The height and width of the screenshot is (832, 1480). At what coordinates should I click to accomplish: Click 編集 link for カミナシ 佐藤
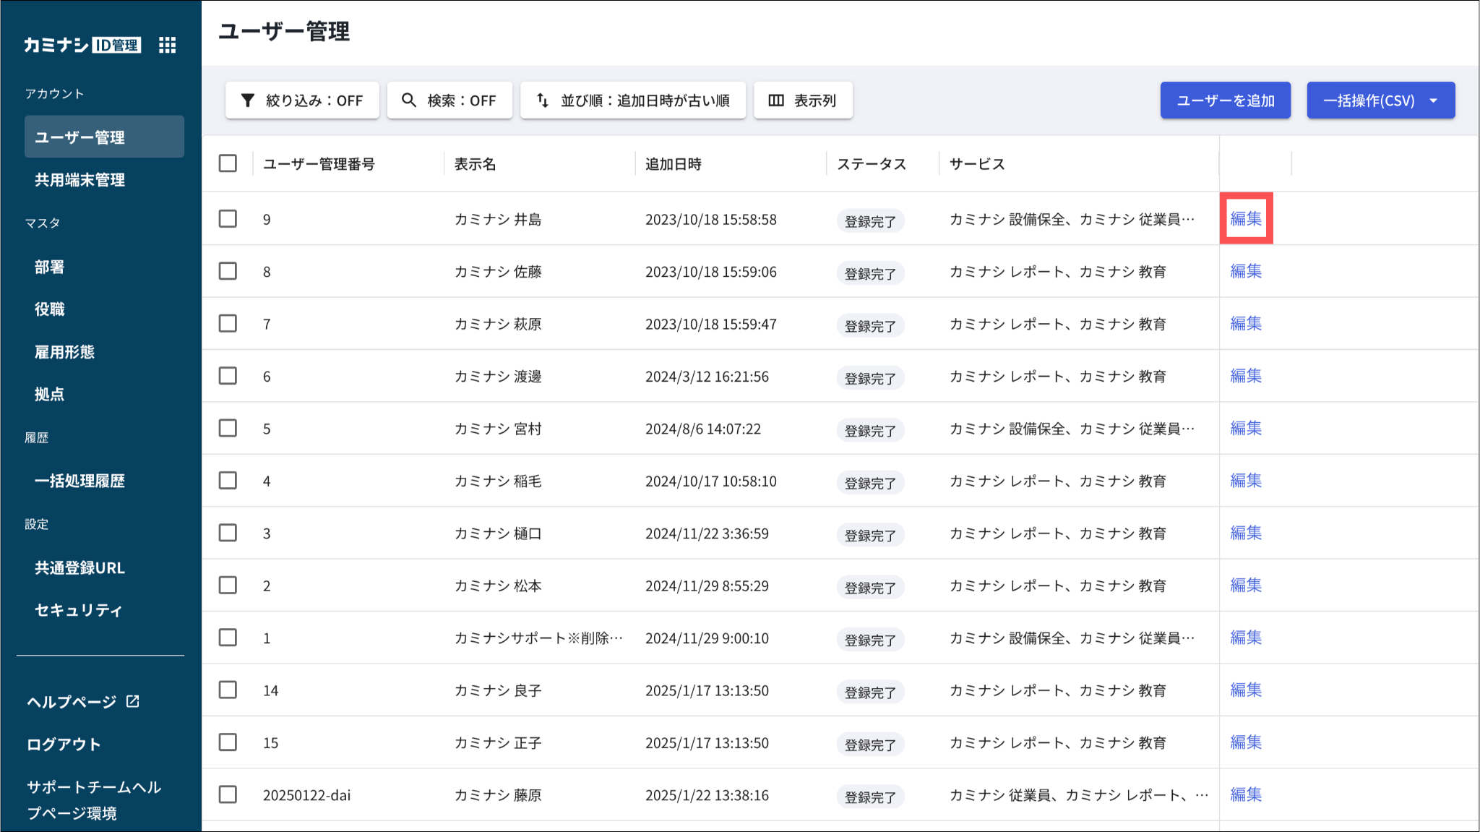point(1246,271)
